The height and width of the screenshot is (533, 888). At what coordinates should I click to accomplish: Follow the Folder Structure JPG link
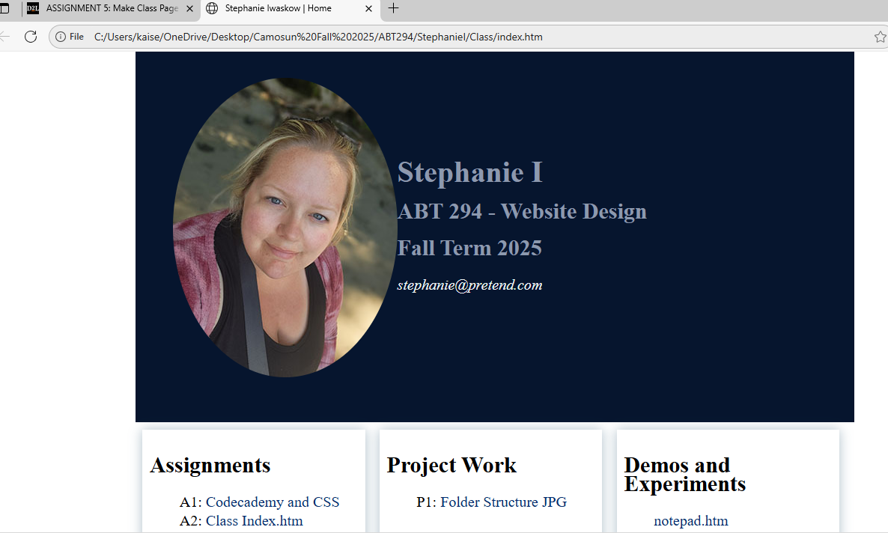503,502
